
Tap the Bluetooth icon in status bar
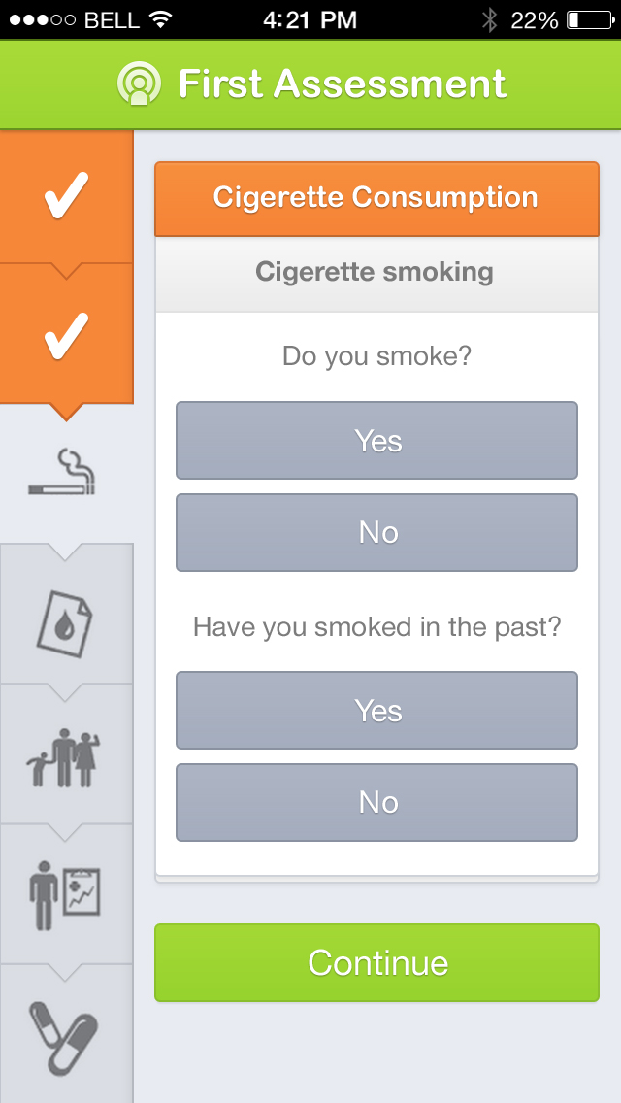click(490, 19)
